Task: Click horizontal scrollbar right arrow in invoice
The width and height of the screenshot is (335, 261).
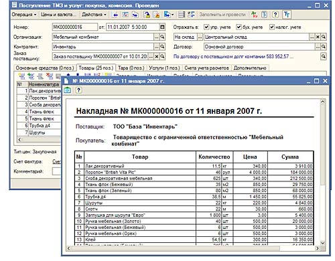Action: pyautogui.click(x=318, y=248)
